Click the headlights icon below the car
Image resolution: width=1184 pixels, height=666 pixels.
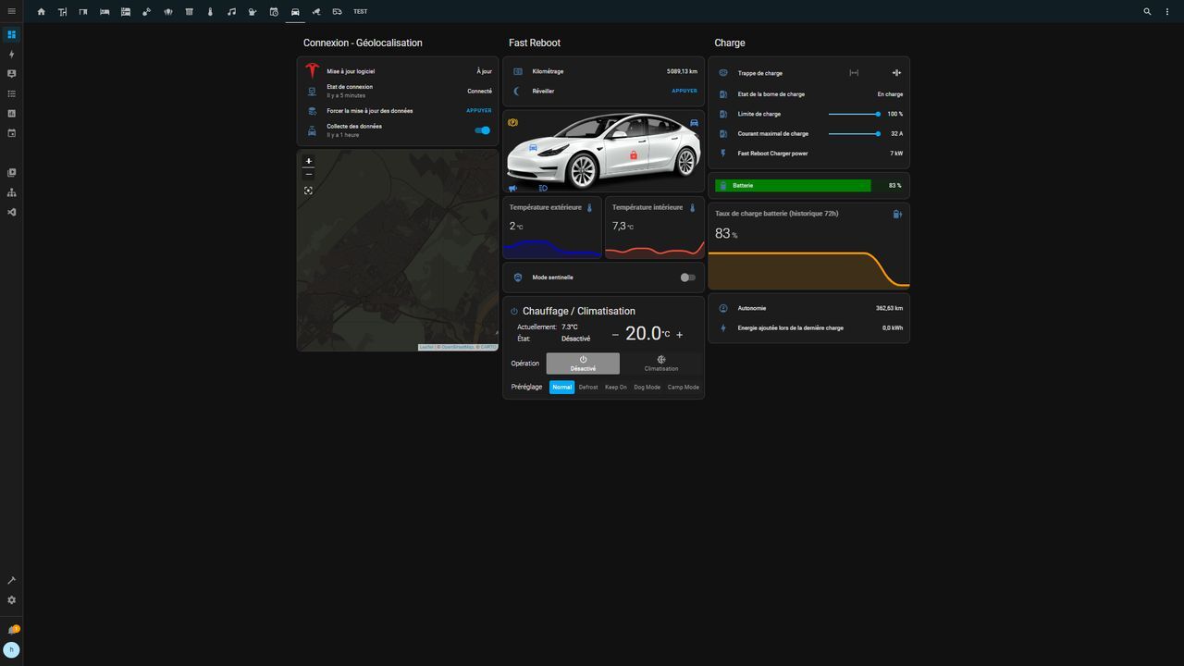543,188
